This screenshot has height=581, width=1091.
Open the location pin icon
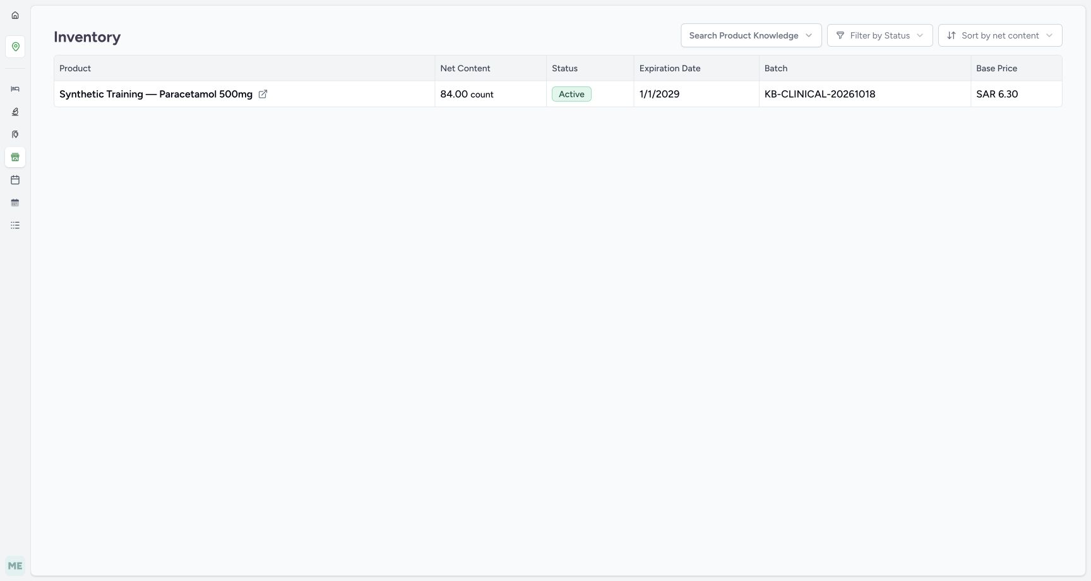pyautogui.click(x=15, y=47)
